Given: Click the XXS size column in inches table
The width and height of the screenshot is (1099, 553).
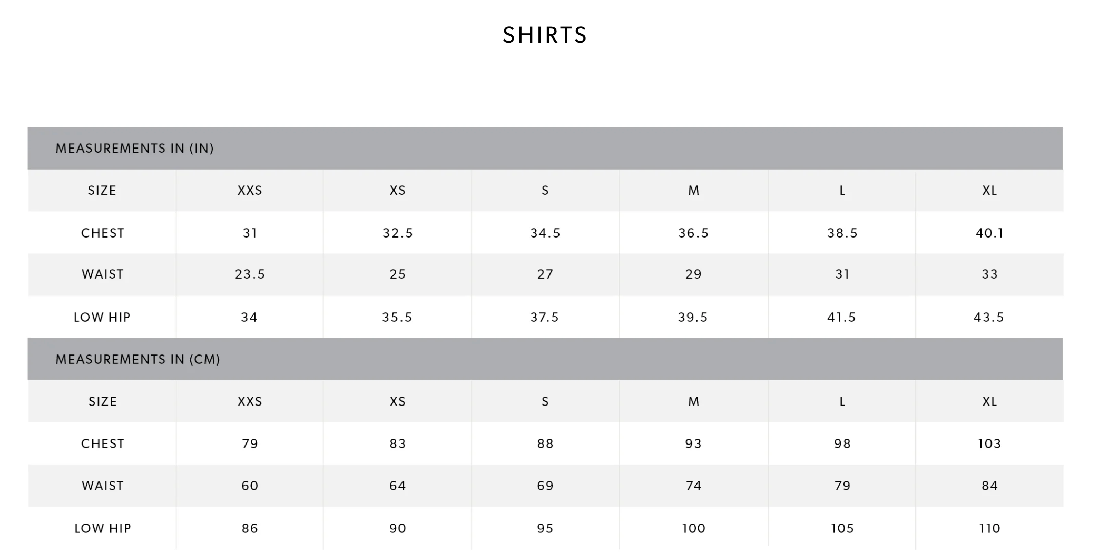Looking at the screenshot, I should 250,191.
